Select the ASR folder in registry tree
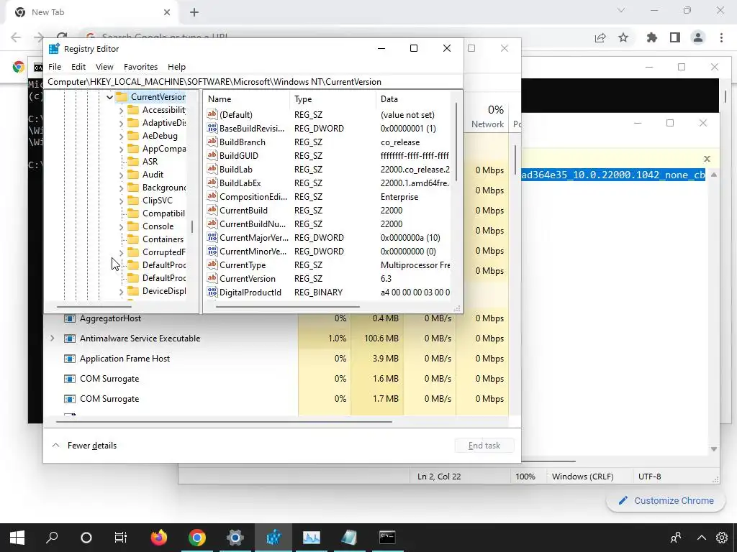This screenshot has width=737, height=552. 150,162
